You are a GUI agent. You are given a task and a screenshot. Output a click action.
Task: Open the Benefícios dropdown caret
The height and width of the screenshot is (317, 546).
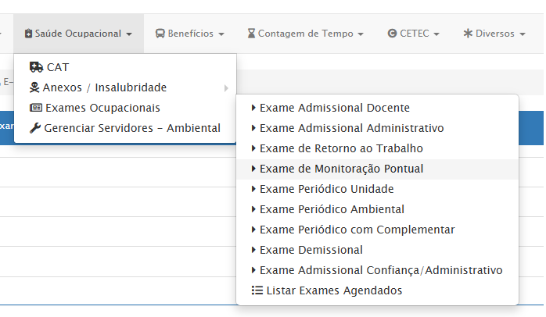[221, 34]
